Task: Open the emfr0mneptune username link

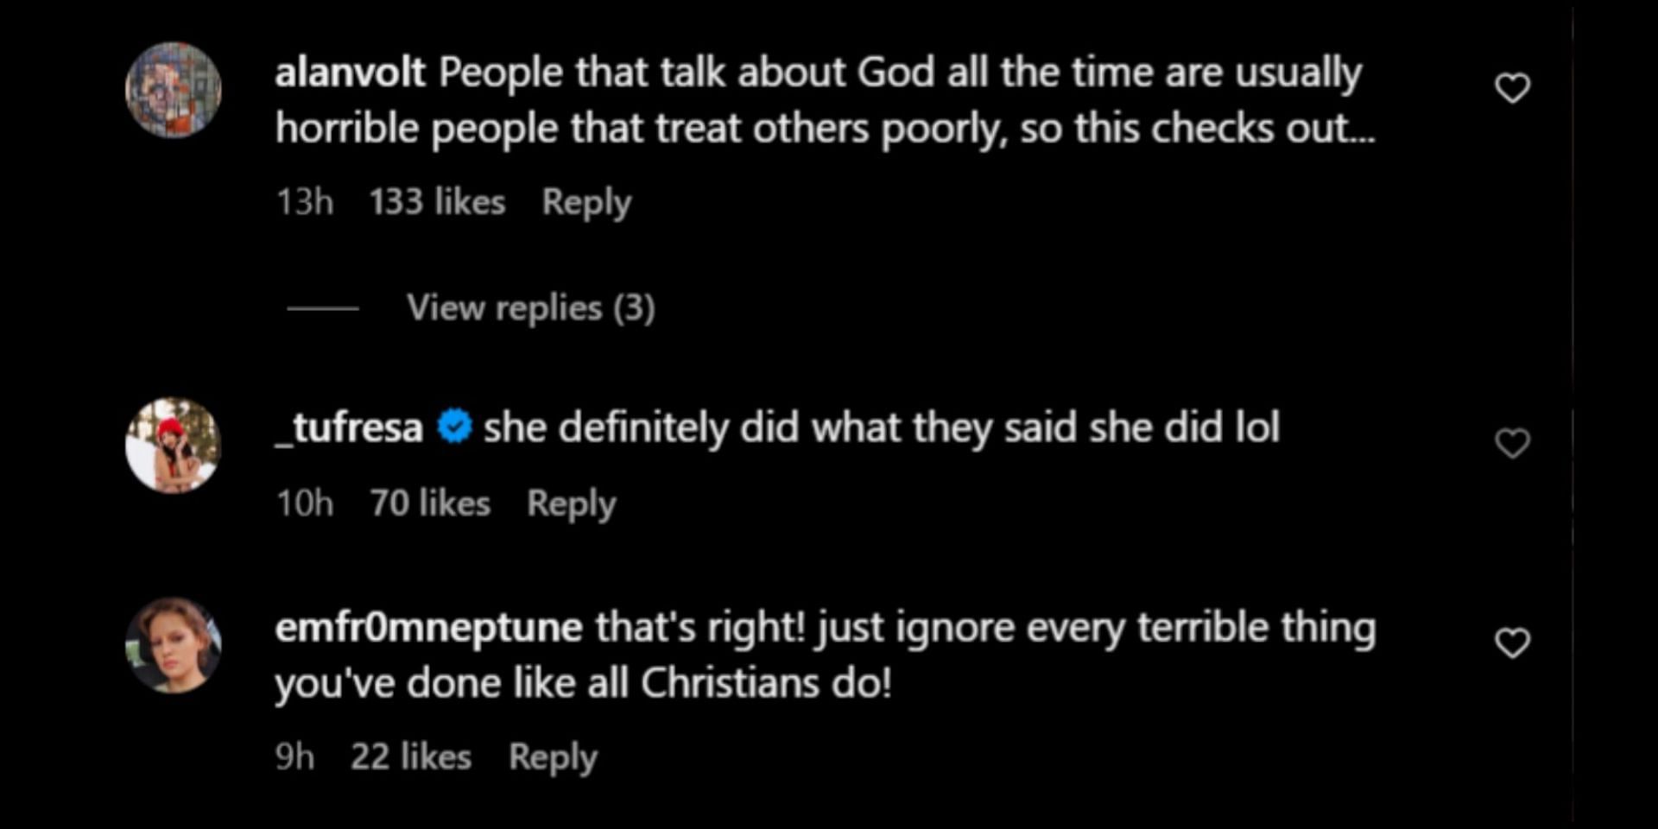Action: [428, 628]
